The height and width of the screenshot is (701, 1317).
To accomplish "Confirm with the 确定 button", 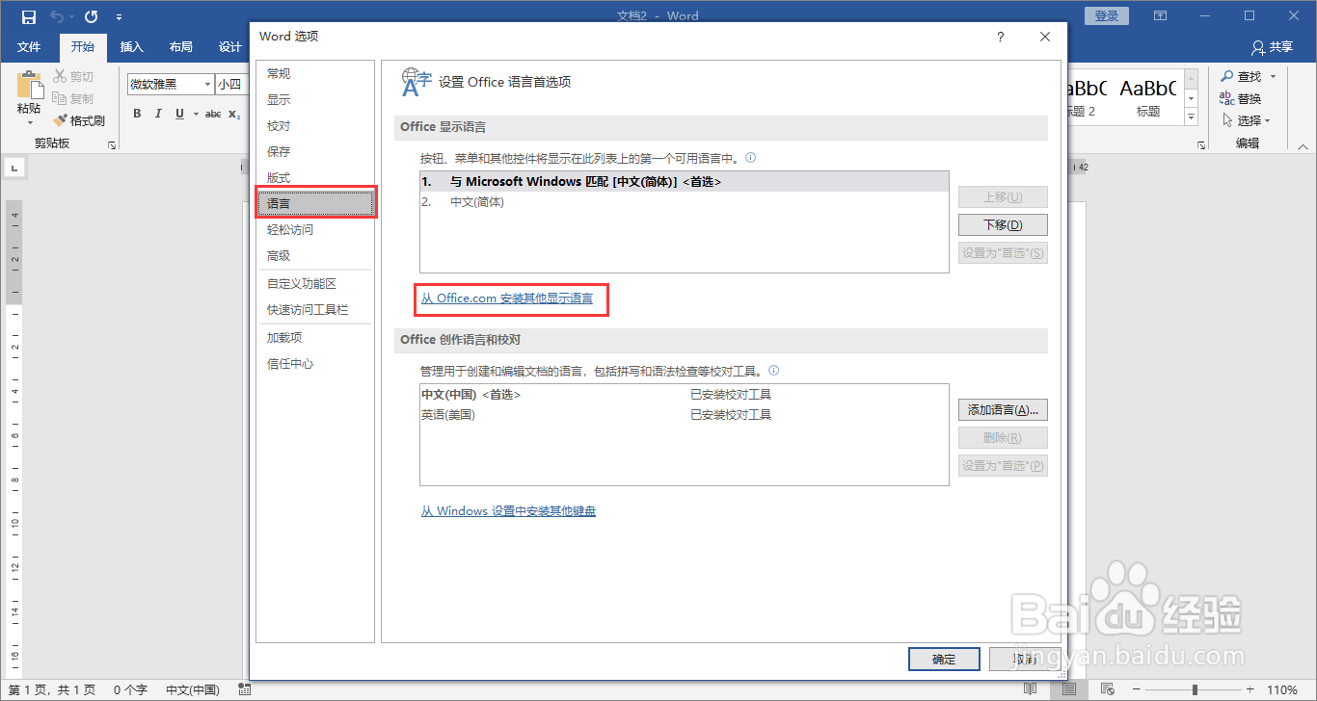I will pos(944,660).
